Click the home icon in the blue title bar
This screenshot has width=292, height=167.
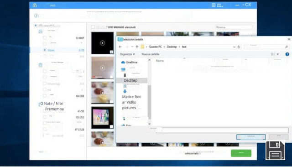[x=35, y=5]
